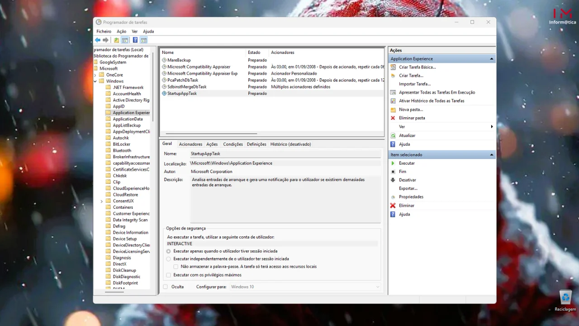This screenshot has width=579, height=326.
Task: Toggle the action pane toolbar icon
Action: tap(143, 40)
